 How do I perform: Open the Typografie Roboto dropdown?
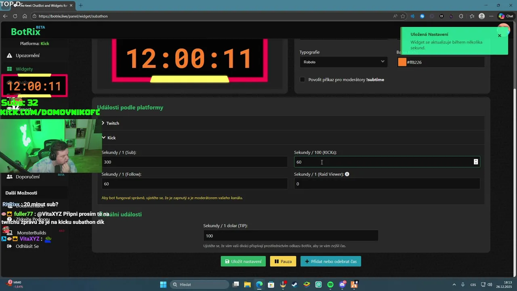pos(343,62)
